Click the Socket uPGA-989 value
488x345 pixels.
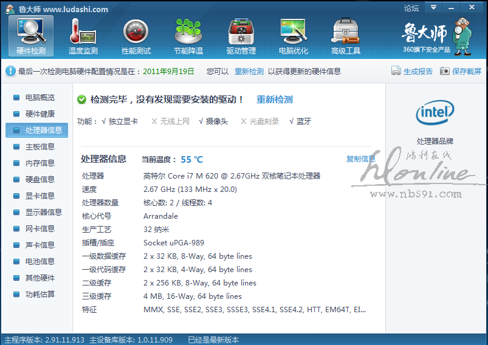tap(174, 242)
